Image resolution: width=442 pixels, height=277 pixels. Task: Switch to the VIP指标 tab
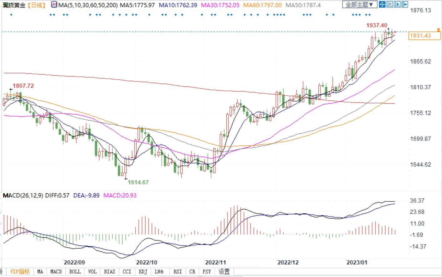point(20,272)
